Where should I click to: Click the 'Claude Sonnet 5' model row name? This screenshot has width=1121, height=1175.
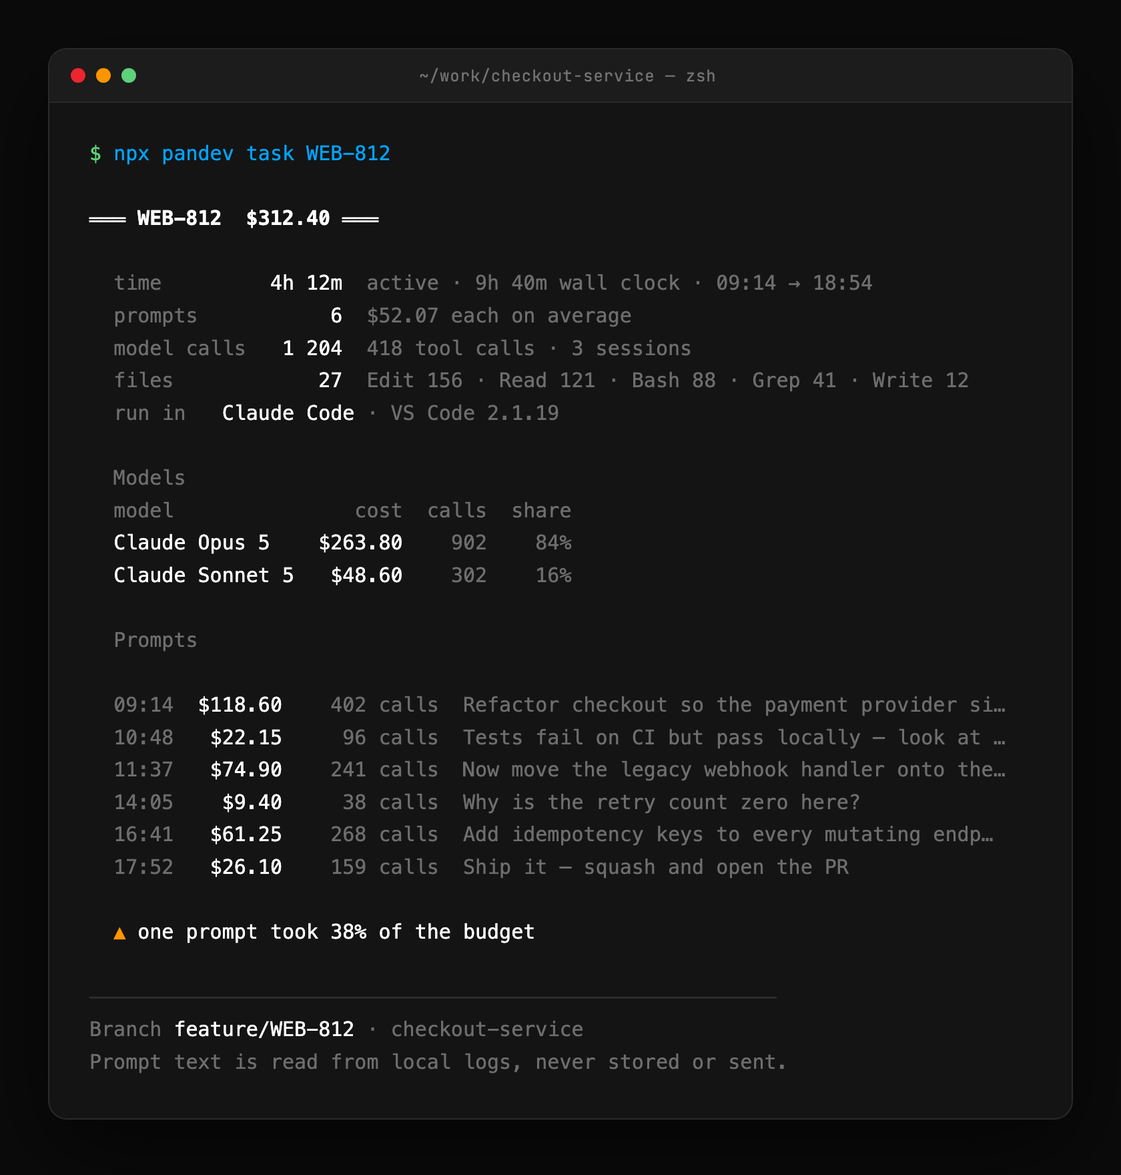click(x=204, y=575)
